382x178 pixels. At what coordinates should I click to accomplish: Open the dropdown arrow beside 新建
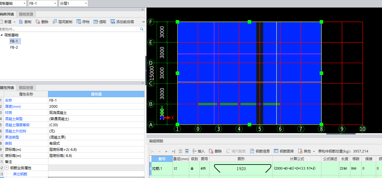tap(14, 22)
